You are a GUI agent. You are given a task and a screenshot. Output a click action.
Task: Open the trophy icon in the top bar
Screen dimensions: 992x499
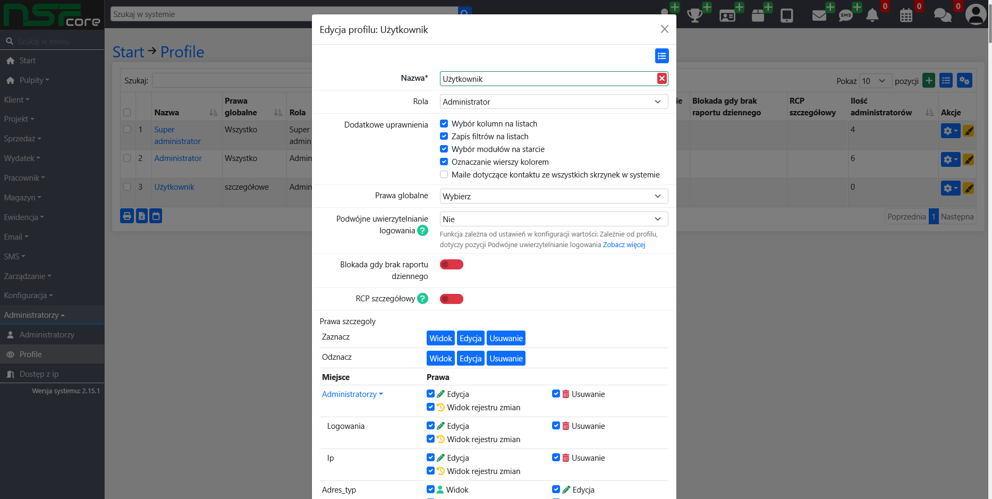pyautogui.click(x=694, y=15)
